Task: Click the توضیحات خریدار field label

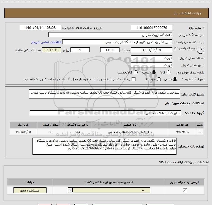Action: click(x=191, y=146)
